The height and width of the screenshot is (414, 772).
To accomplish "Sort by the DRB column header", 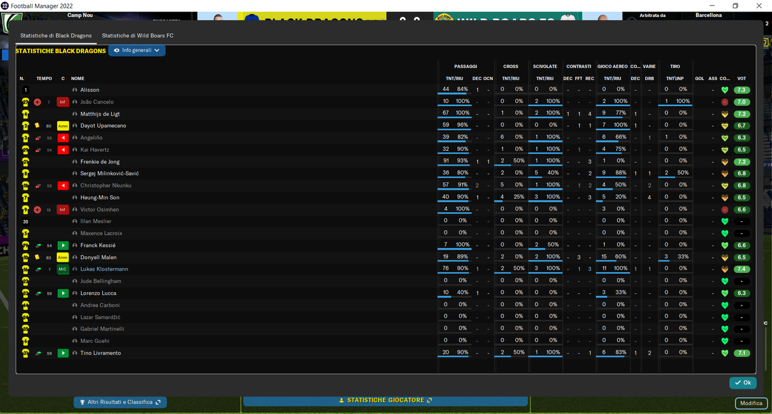I will point(650,78).
